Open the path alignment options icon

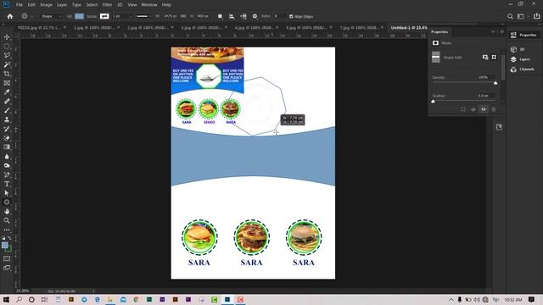pyautogui.click(x=232, y=16)
